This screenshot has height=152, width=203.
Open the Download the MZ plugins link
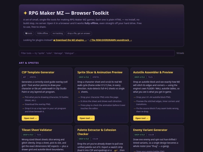pos(70,40)
